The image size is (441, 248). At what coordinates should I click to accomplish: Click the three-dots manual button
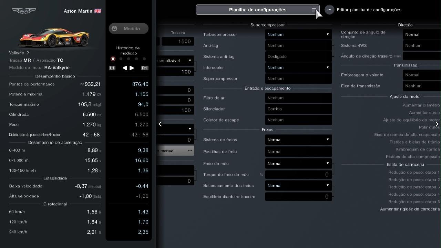tap(175, 151)
